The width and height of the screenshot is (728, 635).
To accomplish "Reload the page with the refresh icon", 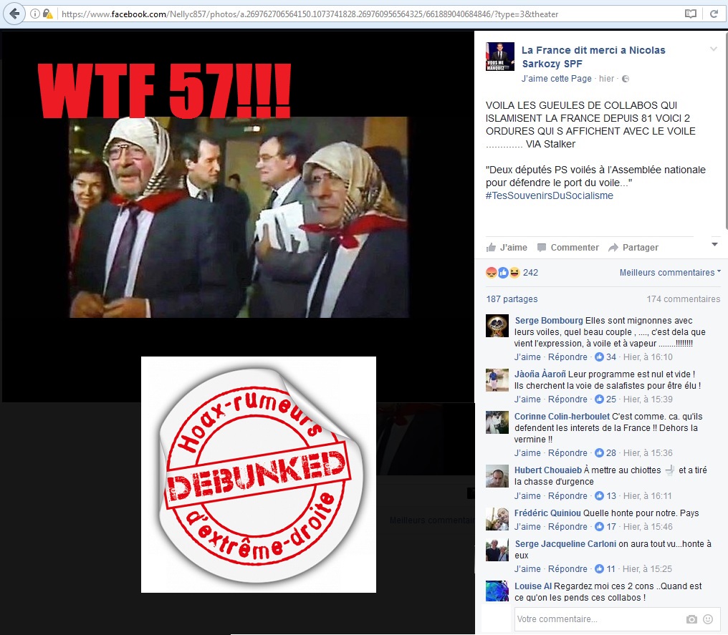I will click(x=714, y=14).
